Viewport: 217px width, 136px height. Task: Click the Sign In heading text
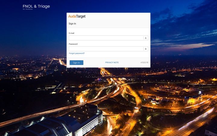(x=72, y=24)
